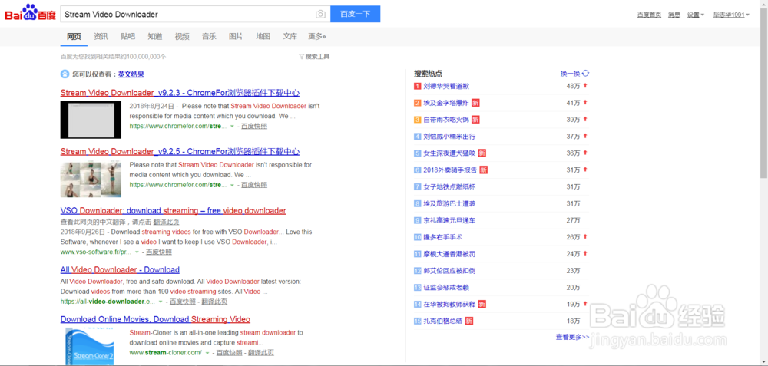This screenshot has height=366, width=768.
Task: Expand the 设置 dropdown menu
Action: [696, 15]
